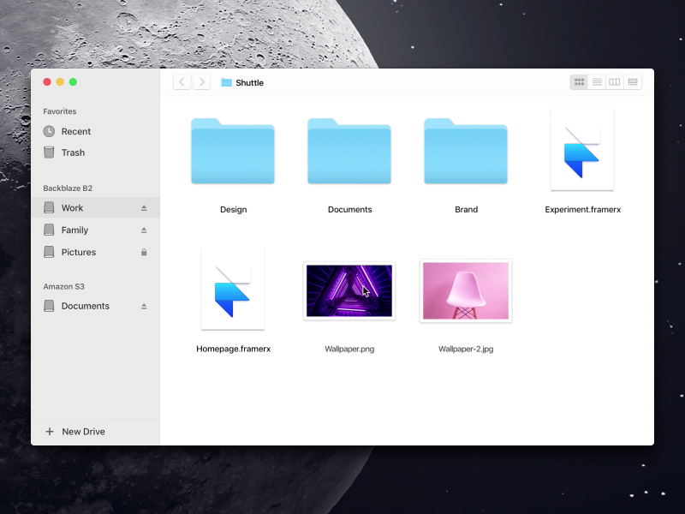Open Trash in the sidebar

click(x=95, y=152)
